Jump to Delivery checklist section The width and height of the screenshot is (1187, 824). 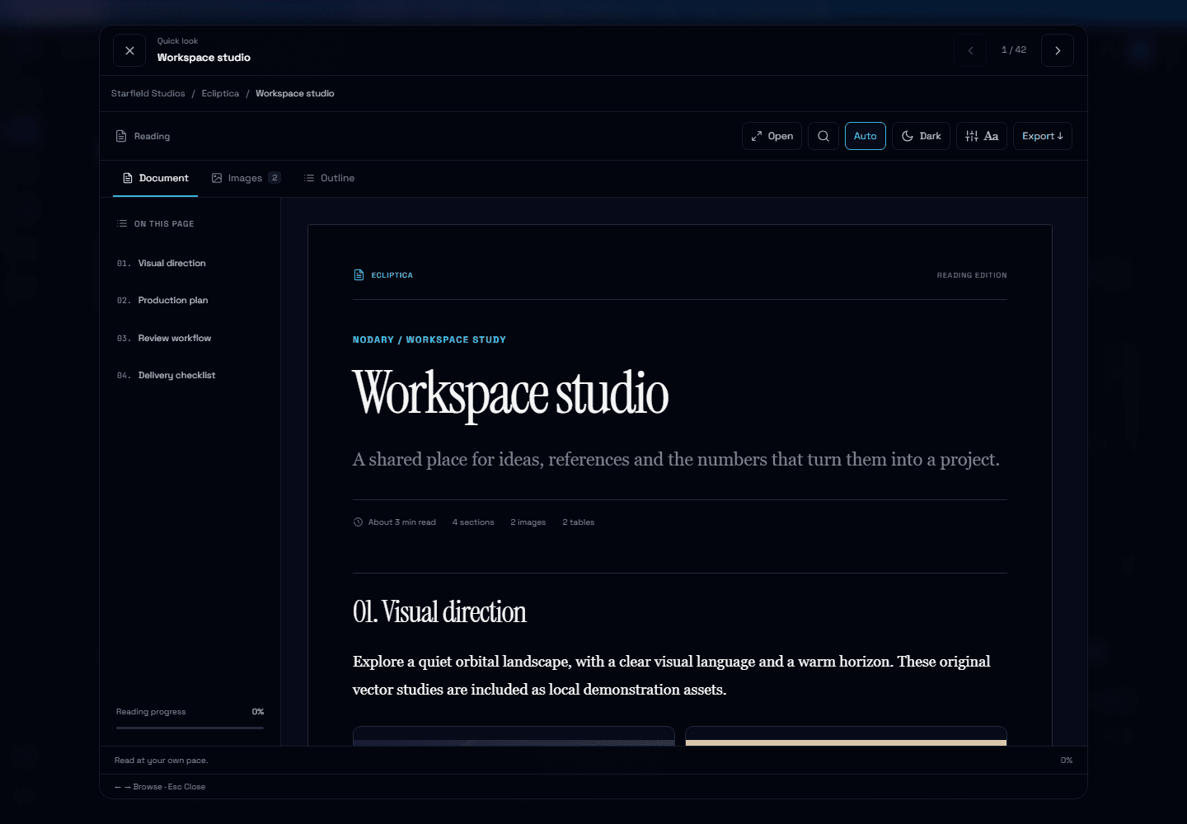190,375
